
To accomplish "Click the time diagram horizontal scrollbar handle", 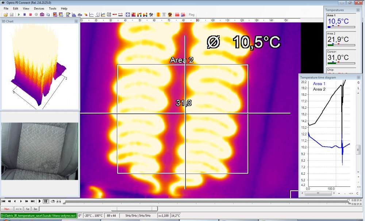I will 318,193.
